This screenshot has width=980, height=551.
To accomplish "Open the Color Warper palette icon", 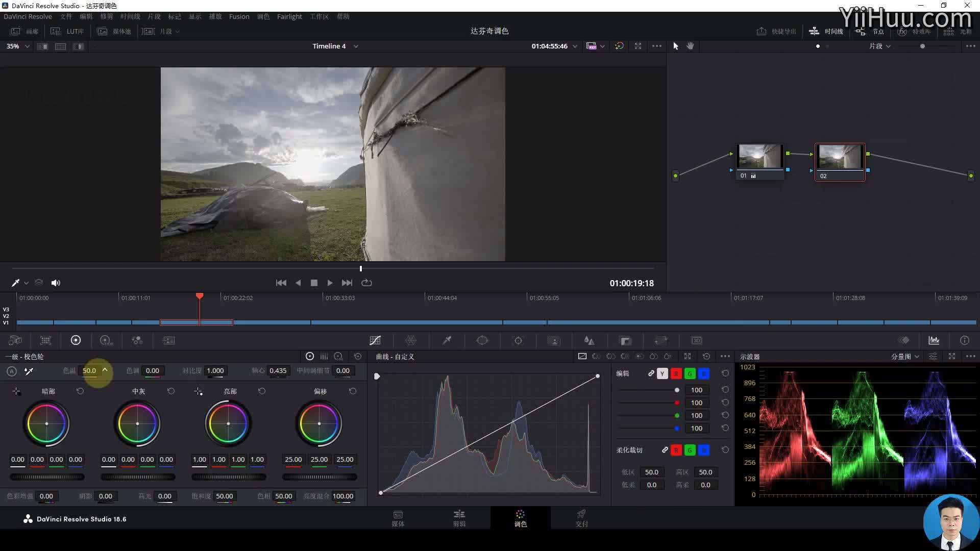I will (x=411, y=340).
